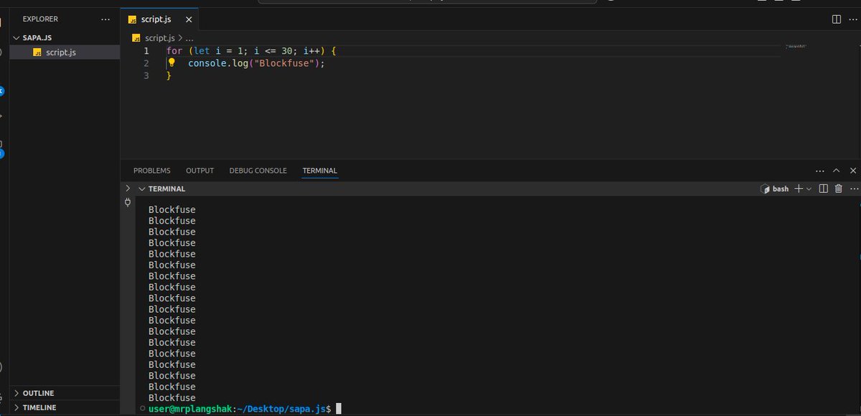Kill terminal with the trash icon

(x=838, y=189)
